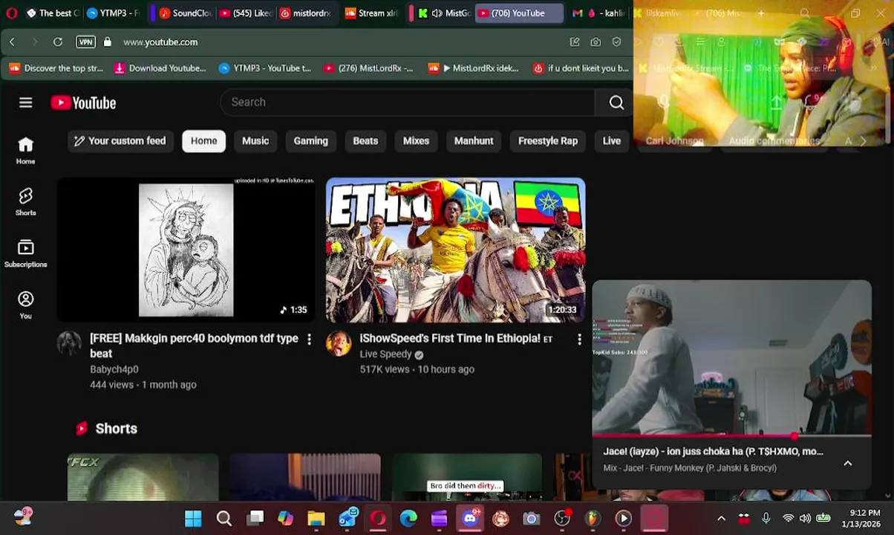Click the YouTube search magnifier button
This screenshot has height=535, width=894.
616,103
